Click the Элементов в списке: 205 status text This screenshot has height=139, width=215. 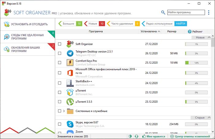(73, 137)
